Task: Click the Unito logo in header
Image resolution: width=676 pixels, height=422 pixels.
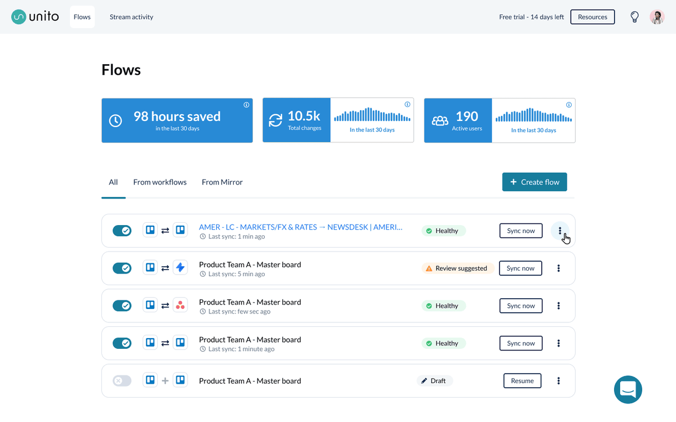Action: tap(35, 17)
